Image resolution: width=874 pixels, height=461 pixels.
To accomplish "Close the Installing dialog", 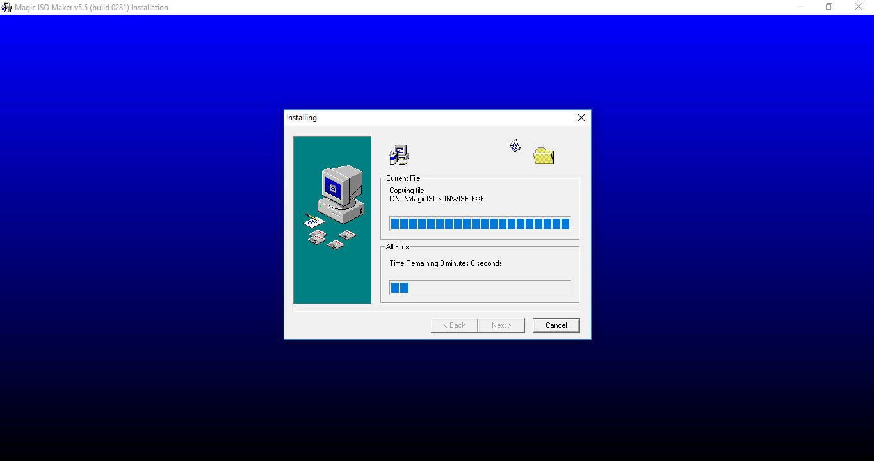I will click(x=581, y=118).
